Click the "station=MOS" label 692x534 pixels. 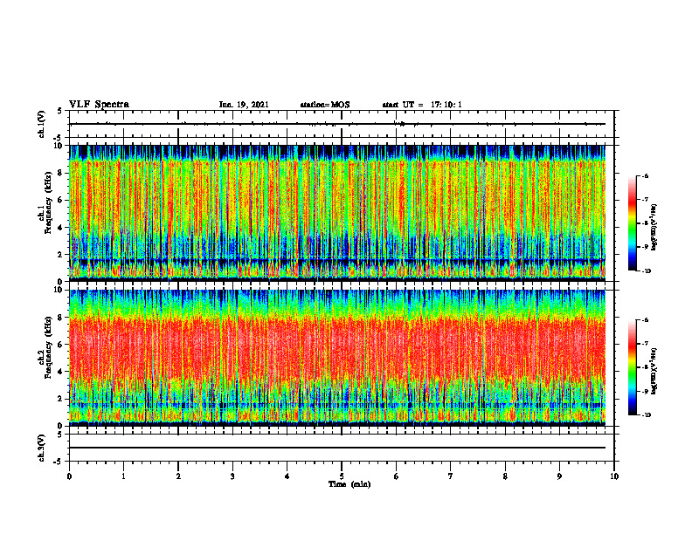click(x=325, y=105)
